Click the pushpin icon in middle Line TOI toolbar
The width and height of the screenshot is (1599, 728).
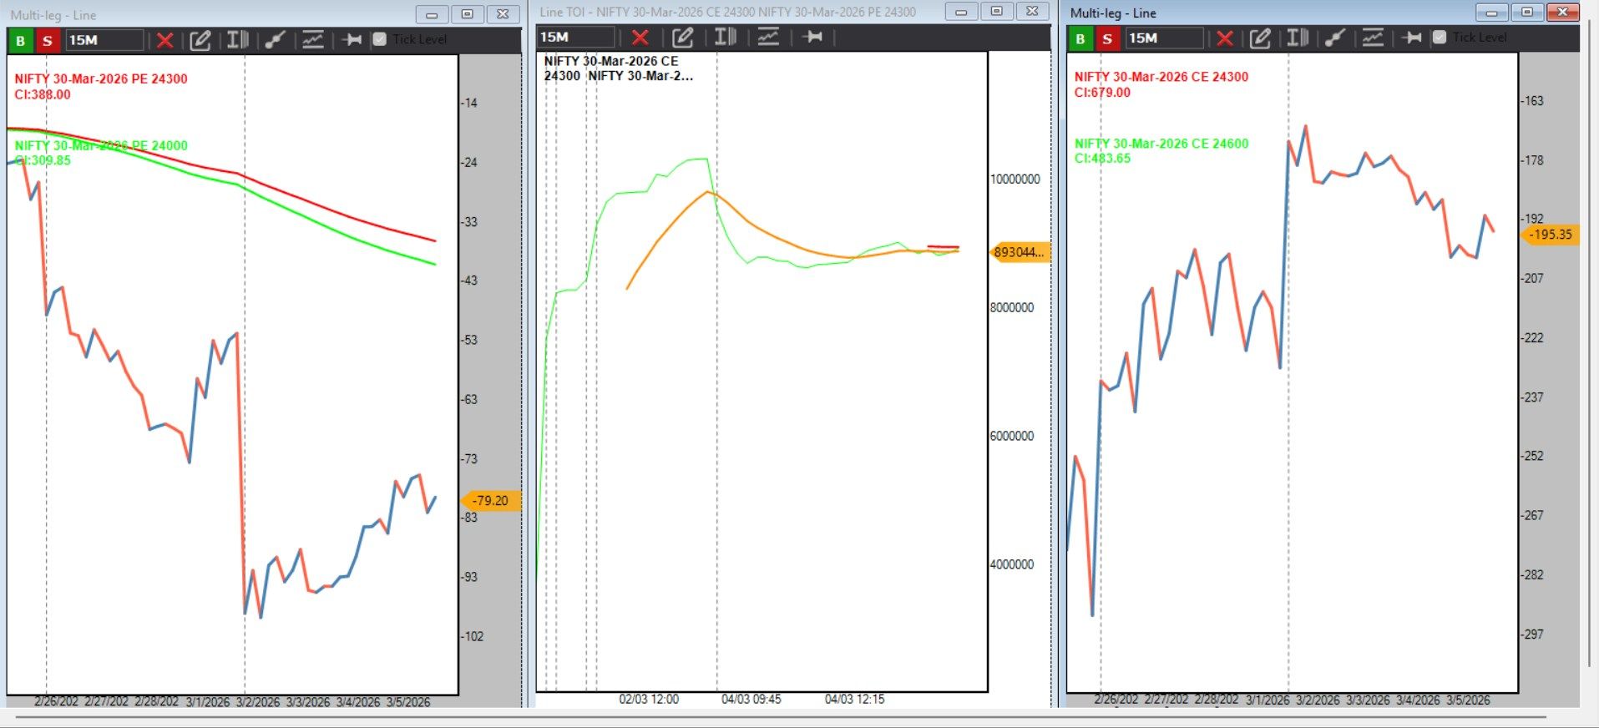click(x=812, y=37)
